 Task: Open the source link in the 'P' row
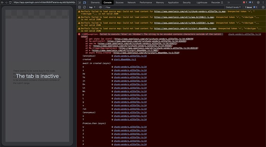point(130,144)
